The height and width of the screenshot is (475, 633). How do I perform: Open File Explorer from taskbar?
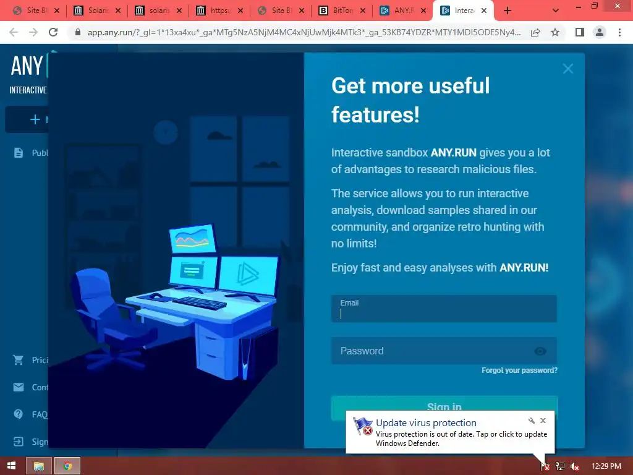pyautogui.click(x=39, y=466)
